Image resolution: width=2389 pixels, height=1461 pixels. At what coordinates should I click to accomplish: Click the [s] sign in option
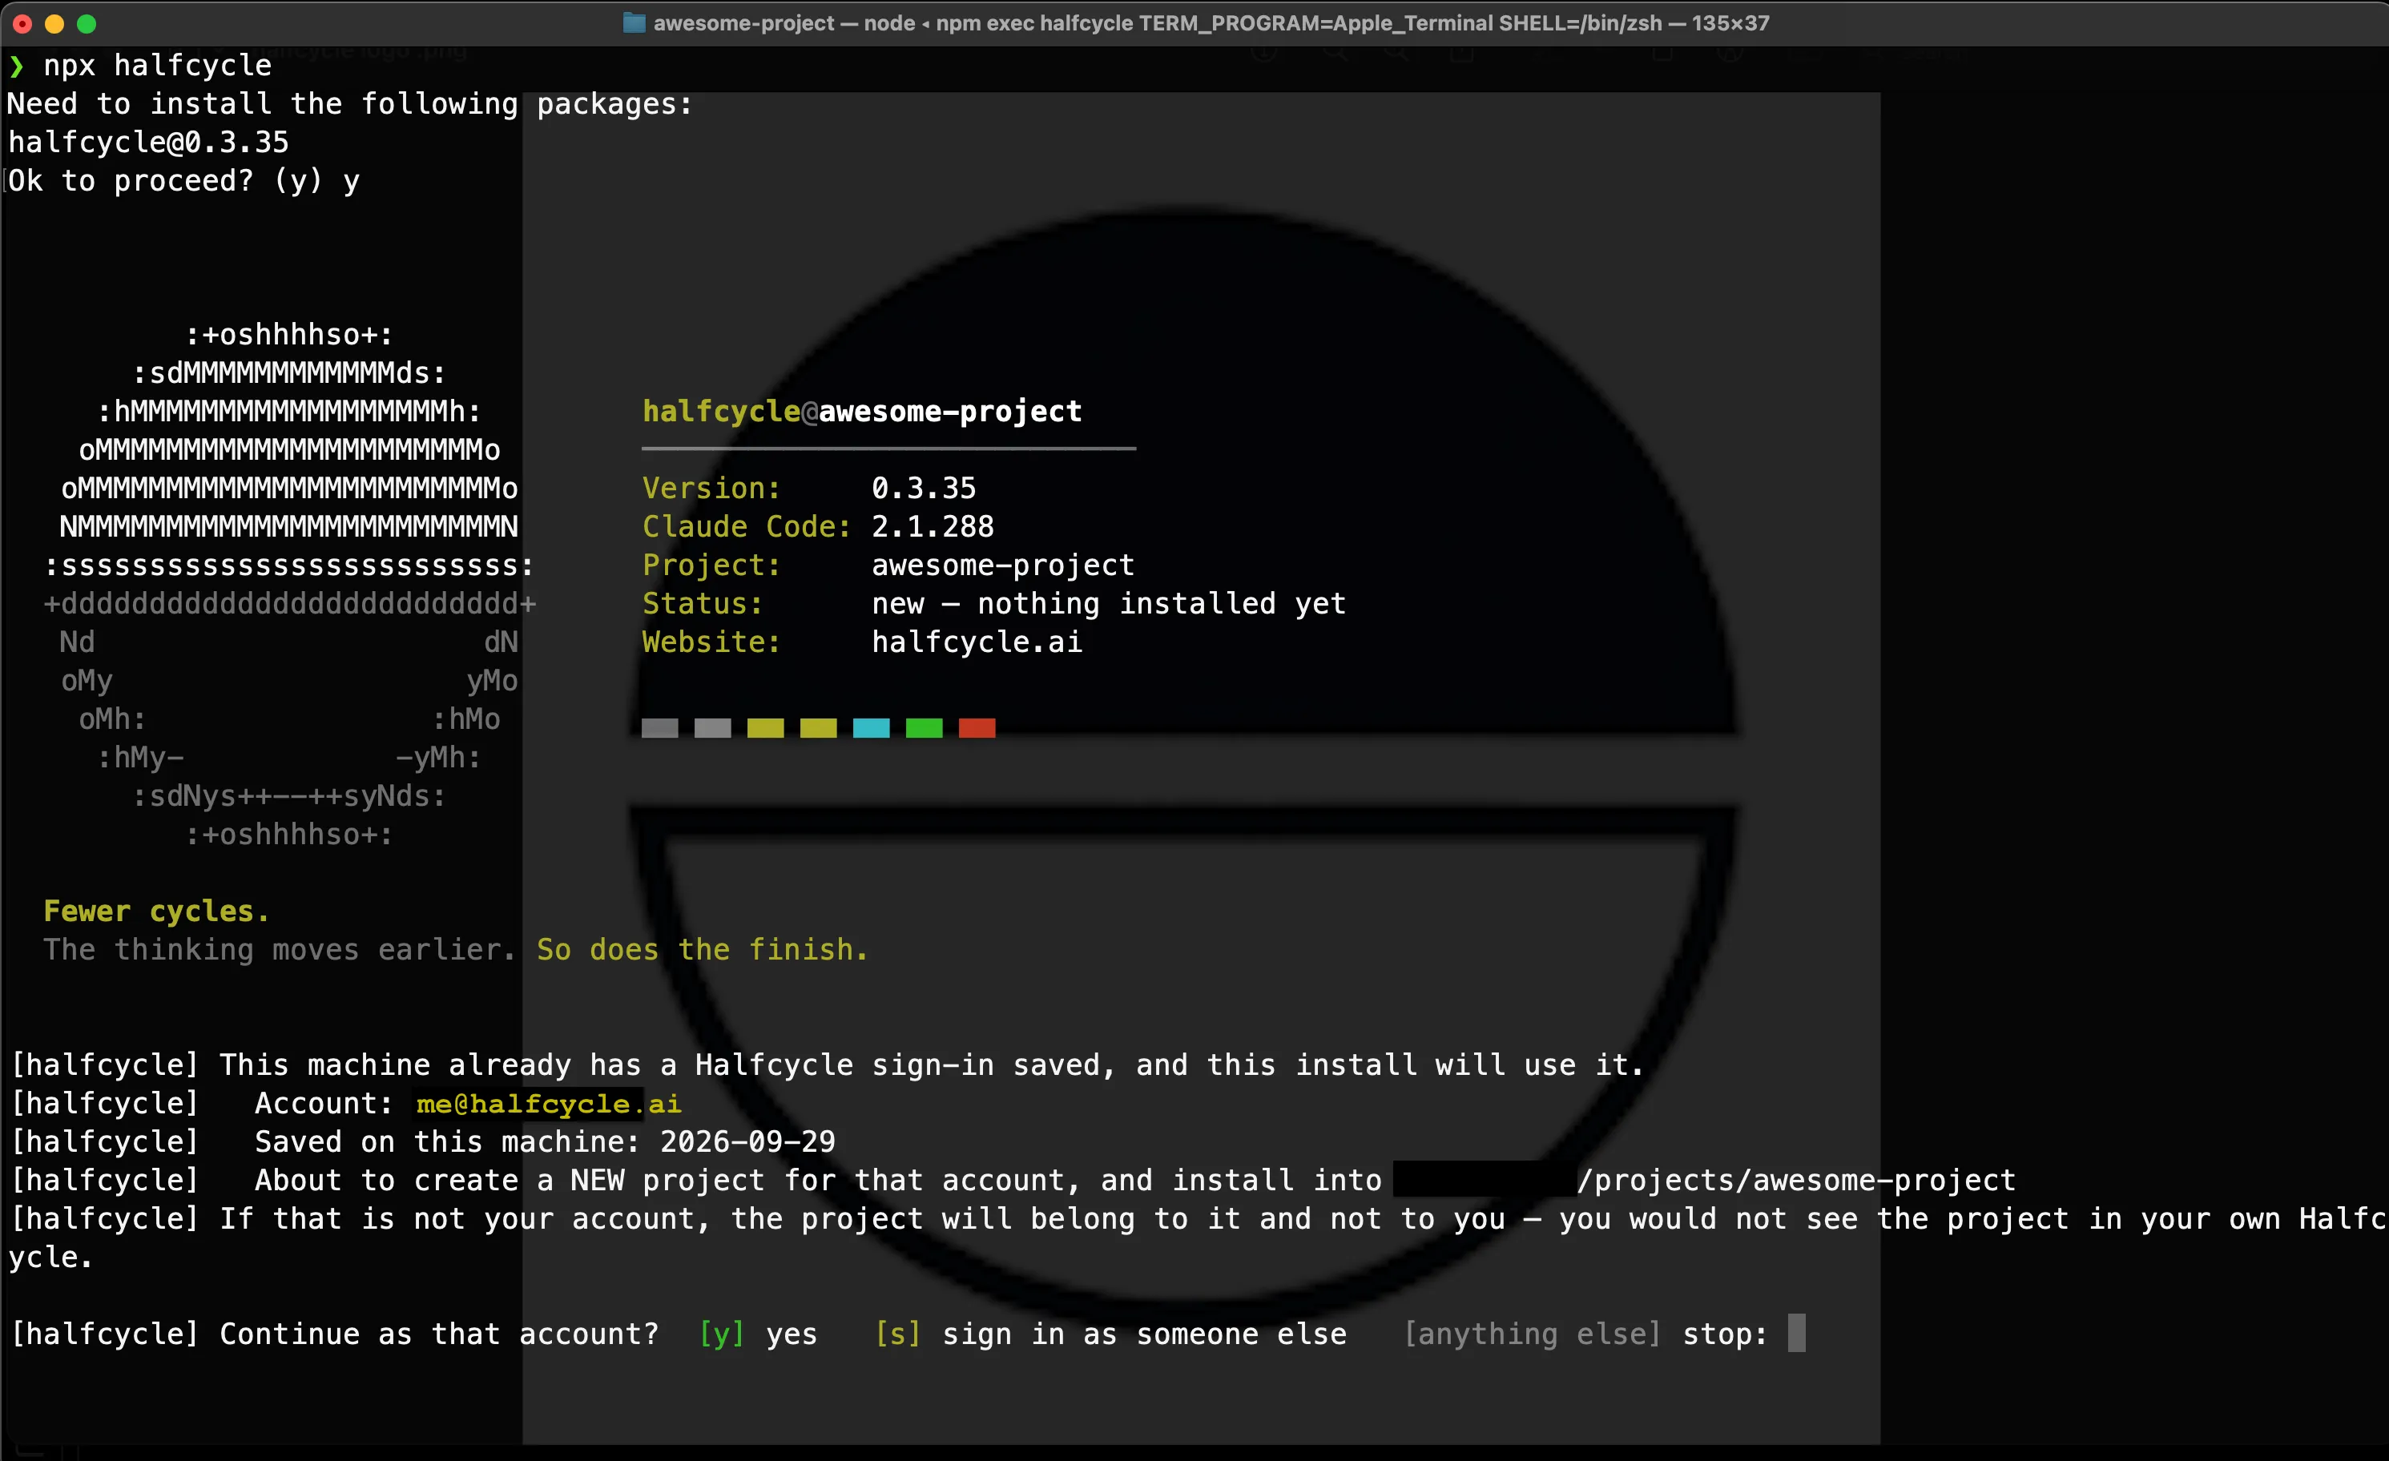pos(1110,1334)
